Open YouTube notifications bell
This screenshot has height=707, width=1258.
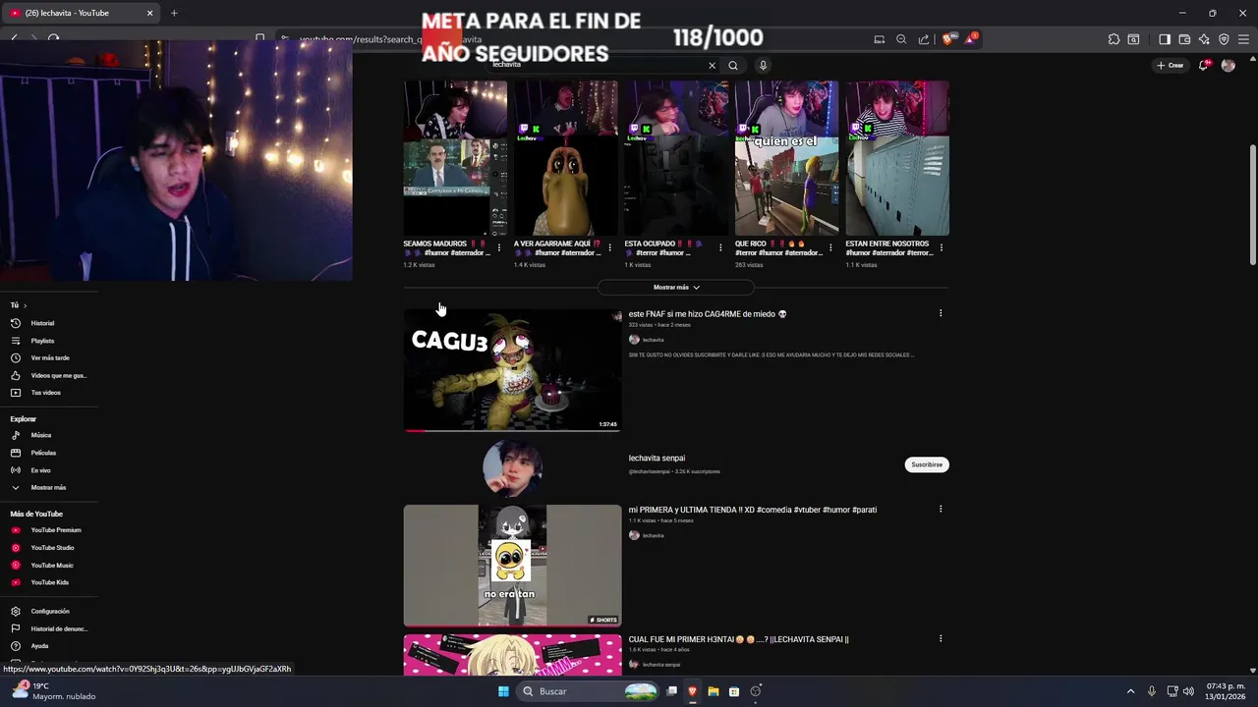point(1203,66)
